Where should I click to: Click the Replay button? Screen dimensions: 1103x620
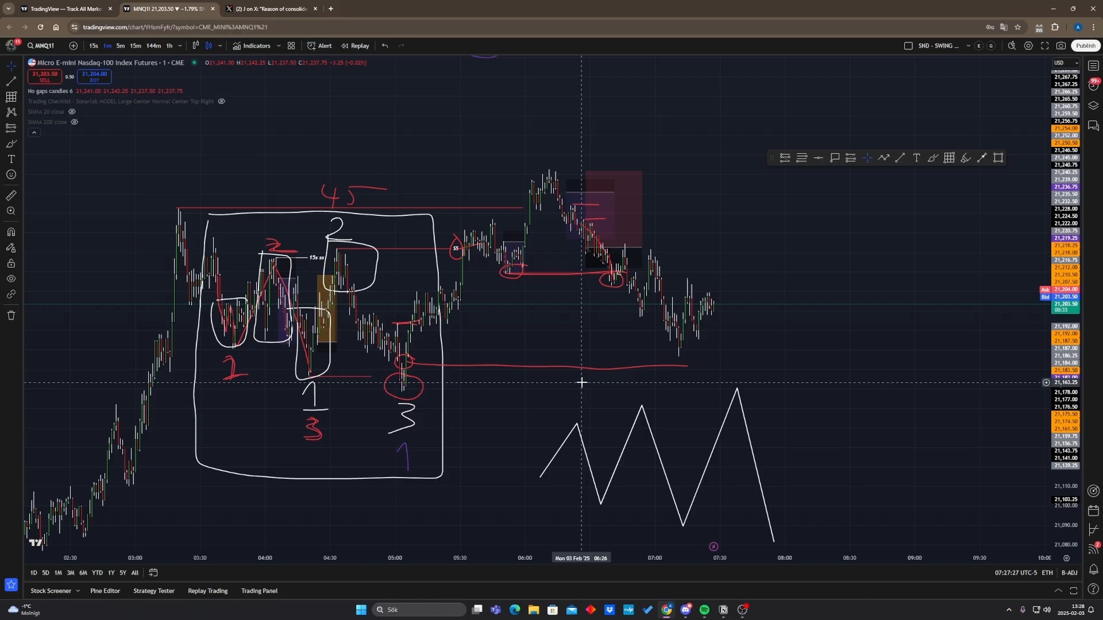click(x=355, y=46)
